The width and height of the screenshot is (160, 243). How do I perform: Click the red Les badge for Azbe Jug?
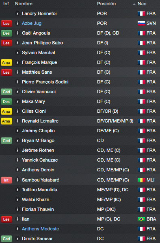(x=6, y=23)
